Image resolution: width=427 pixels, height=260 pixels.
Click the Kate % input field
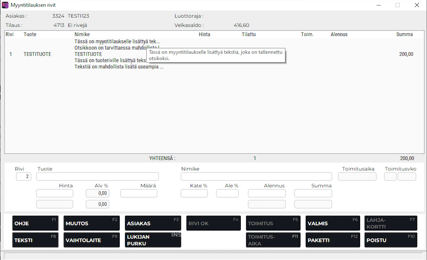click(194, 193)
